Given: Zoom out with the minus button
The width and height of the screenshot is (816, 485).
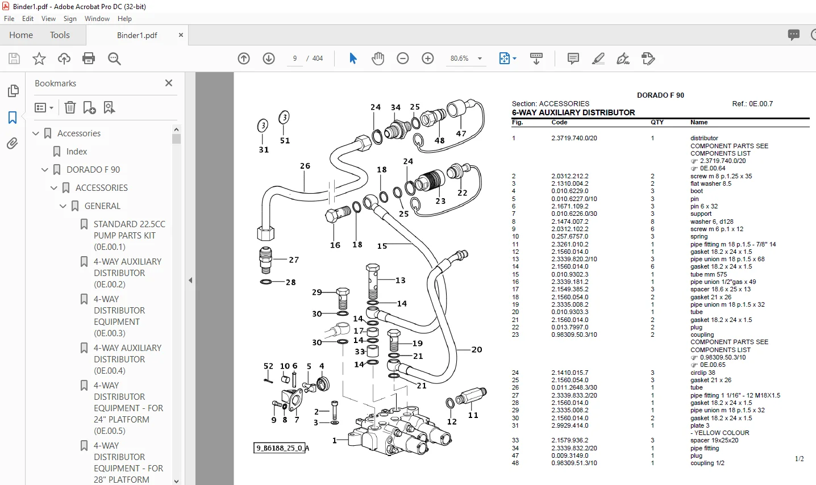Looking at the screenshot, I should [x=403, y=58].
